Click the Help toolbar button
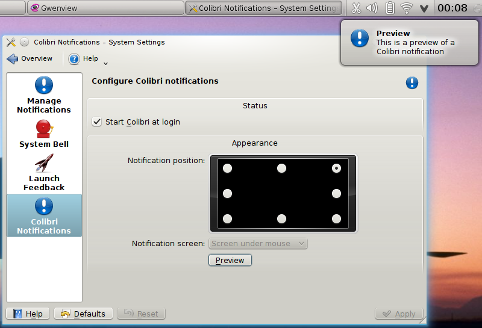Image resolution: width=482 pixels, height=328 pixels. pos(83,58)
